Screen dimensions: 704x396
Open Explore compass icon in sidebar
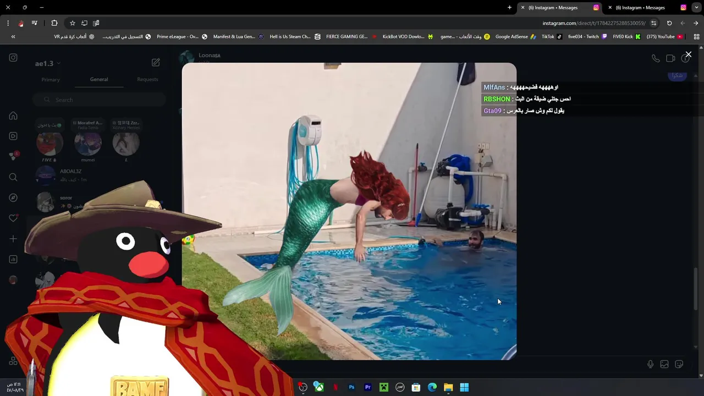(x=13, y=197)
